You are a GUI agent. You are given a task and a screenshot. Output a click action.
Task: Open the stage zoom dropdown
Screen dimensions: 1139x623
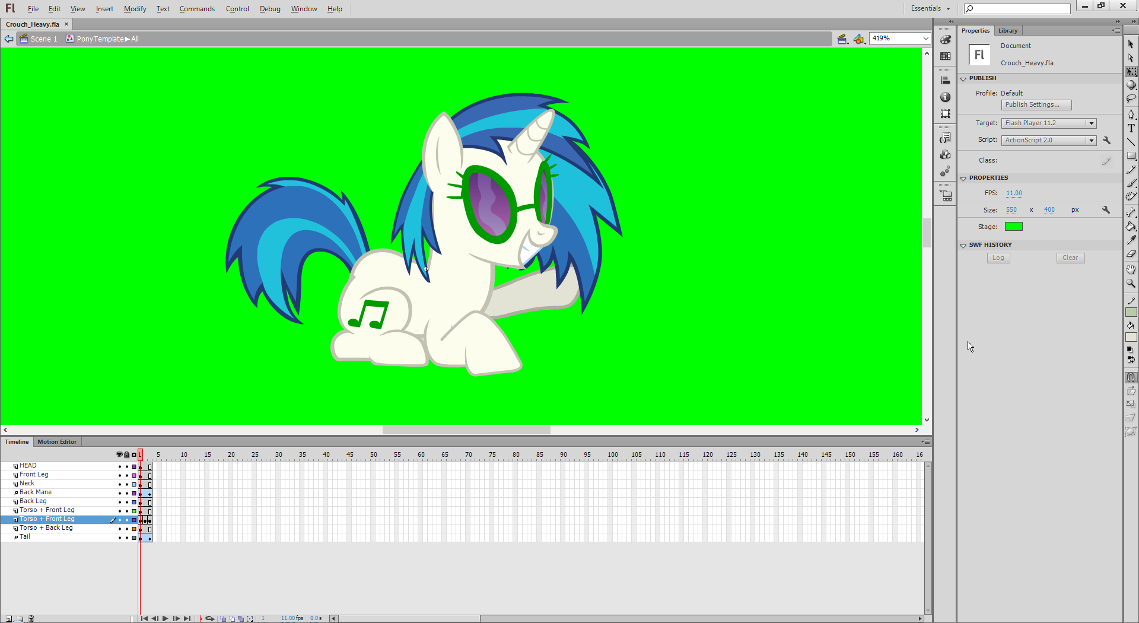point(925,39)
